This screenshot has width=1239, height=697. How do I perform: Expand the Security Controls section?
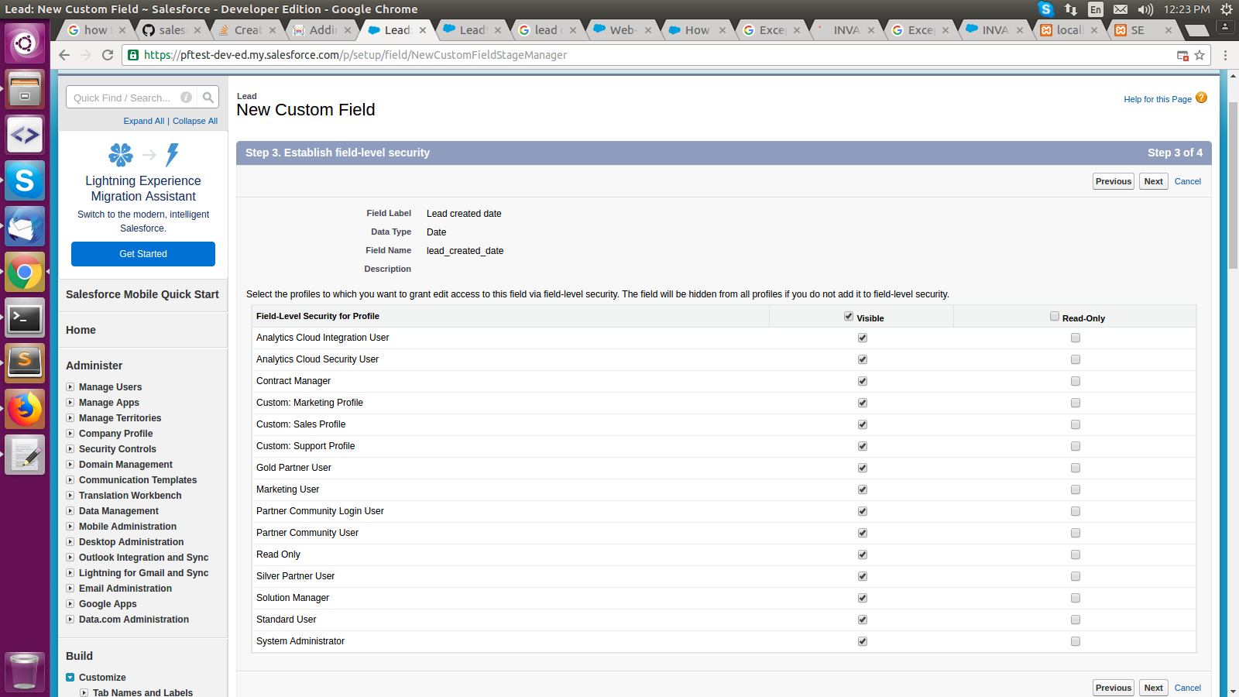(x=70, y=449)
